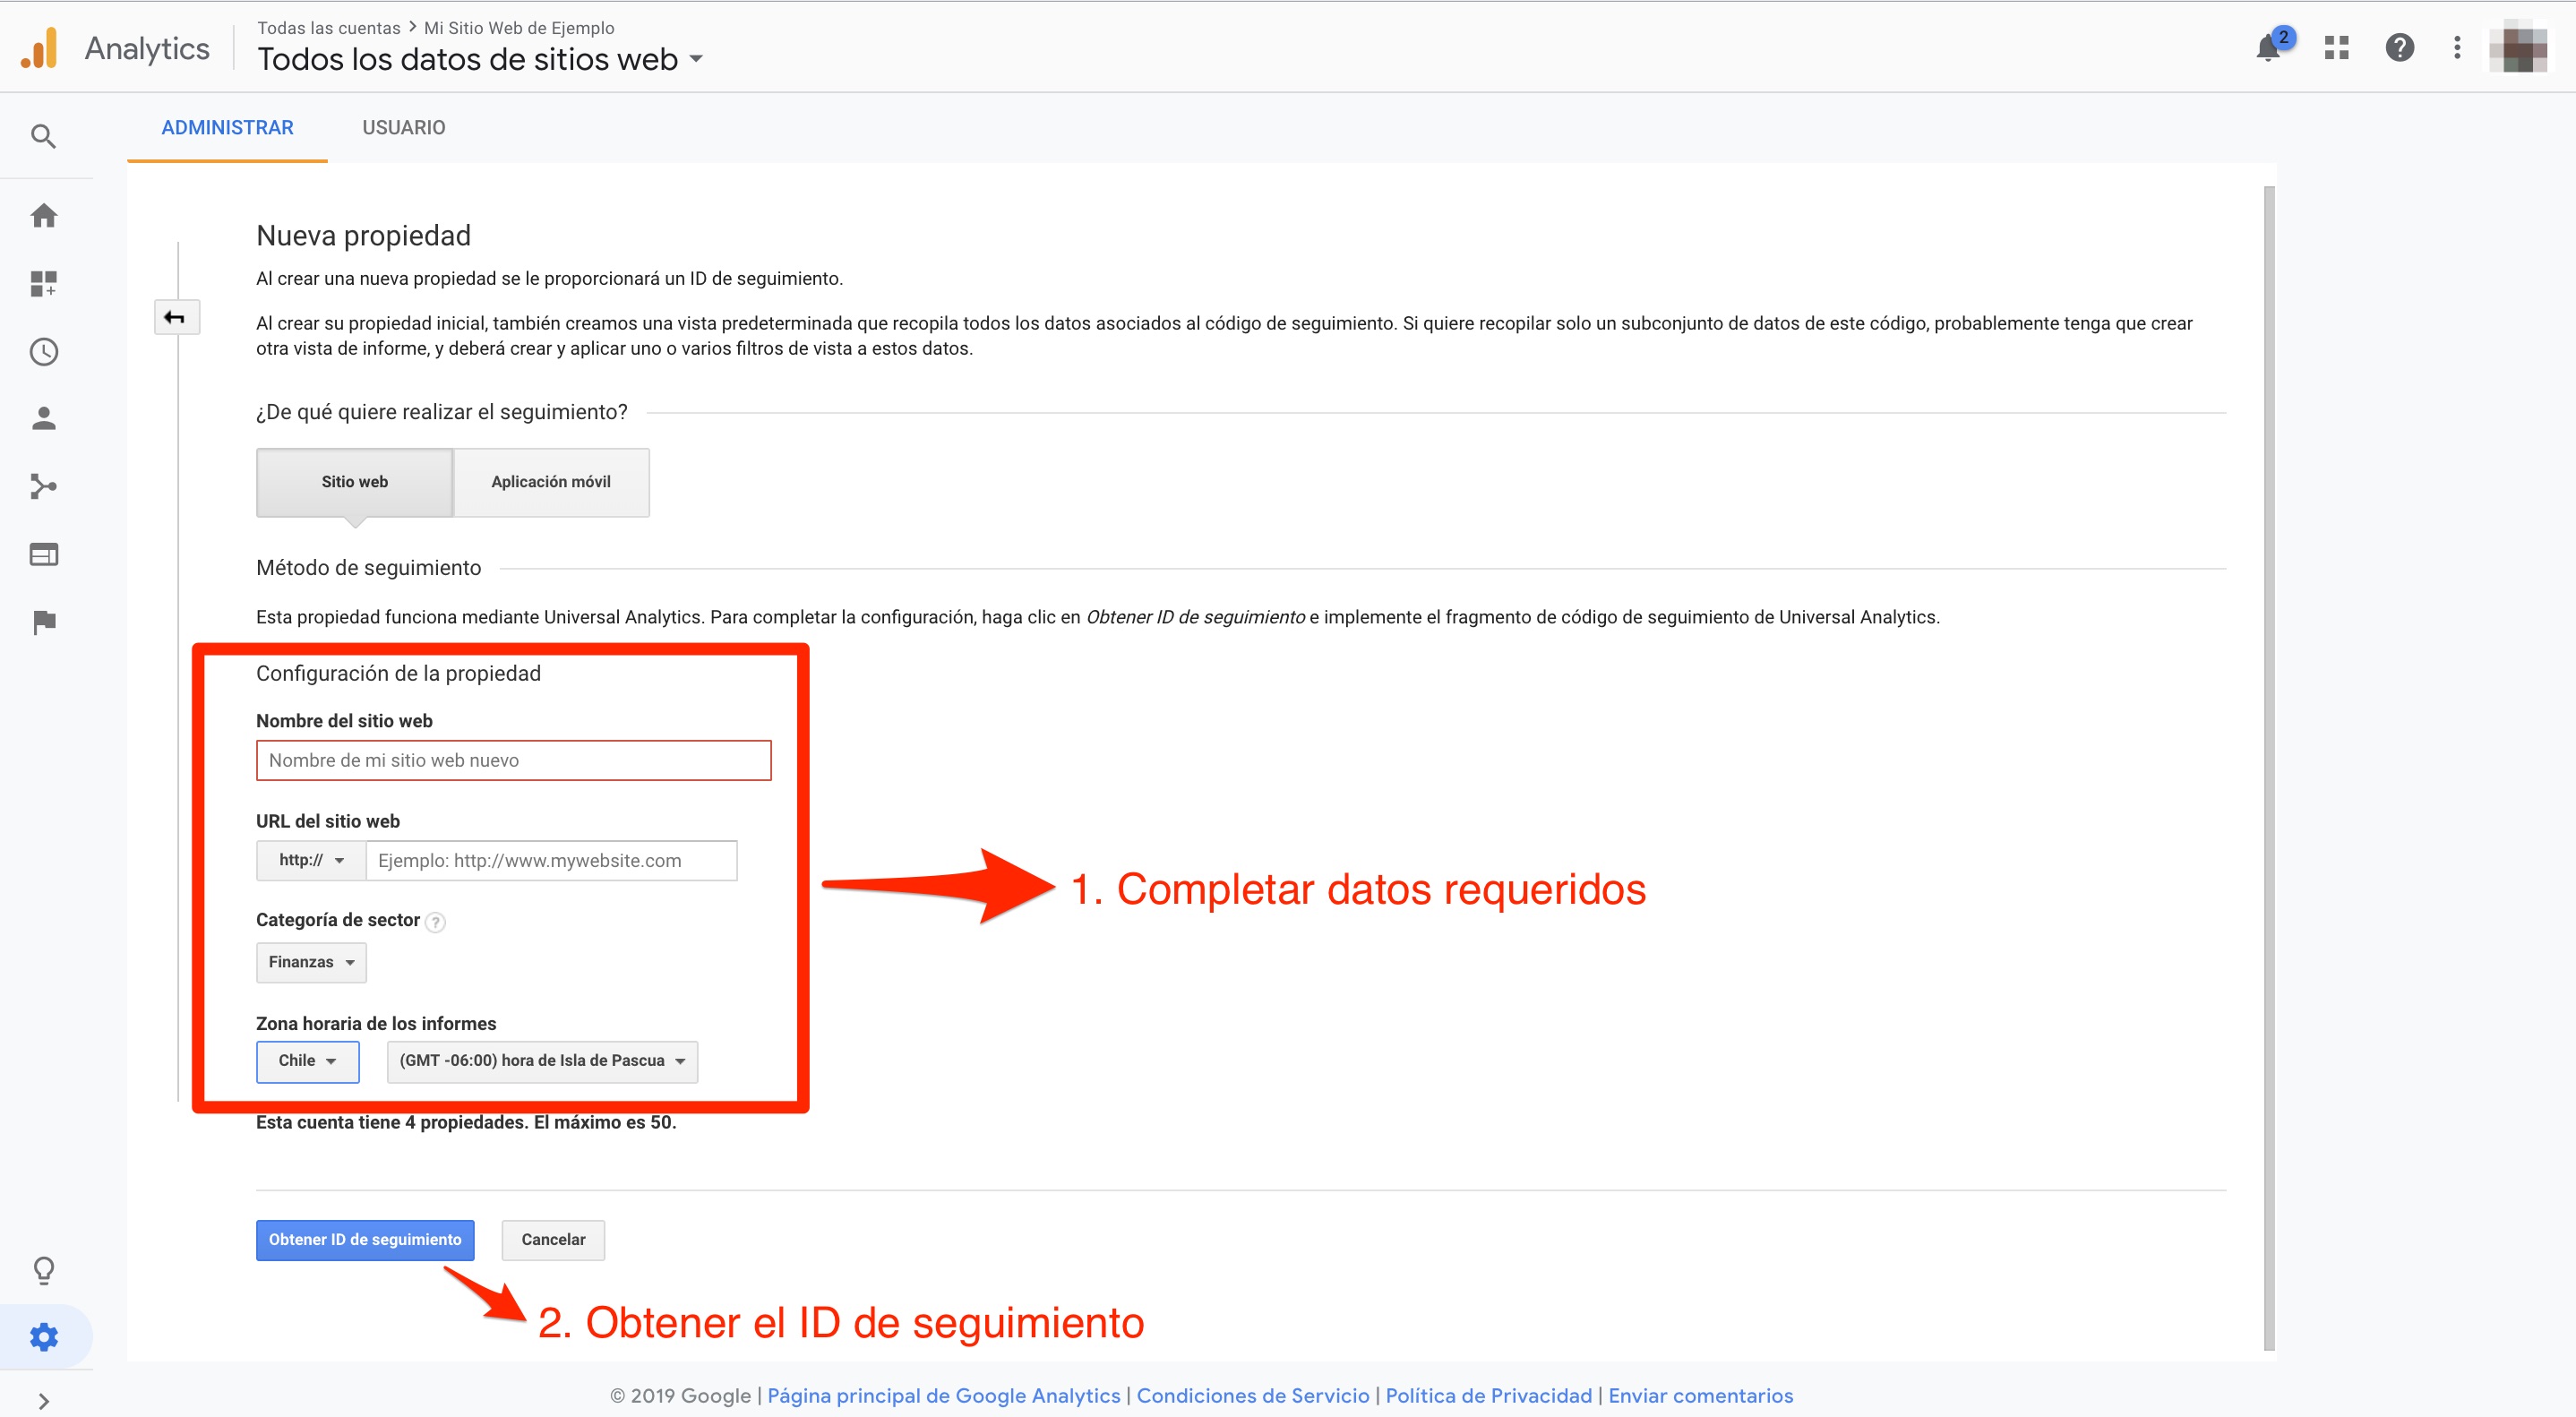Open the Chile country dropdown
Viewport: 2576px width, 1417px height.
307,1061
